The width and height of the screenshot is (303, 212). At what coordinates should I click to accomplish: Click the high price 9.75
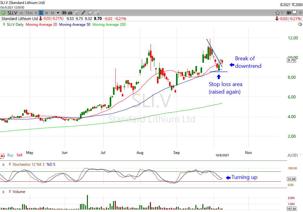[79, 18]
